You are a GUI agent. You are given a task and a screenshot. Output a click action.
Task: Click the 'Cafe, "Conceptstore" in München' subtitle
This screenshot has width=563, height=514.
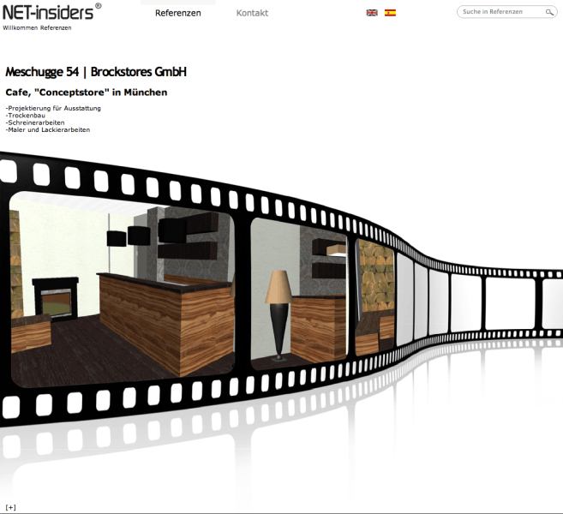point(87,93)
